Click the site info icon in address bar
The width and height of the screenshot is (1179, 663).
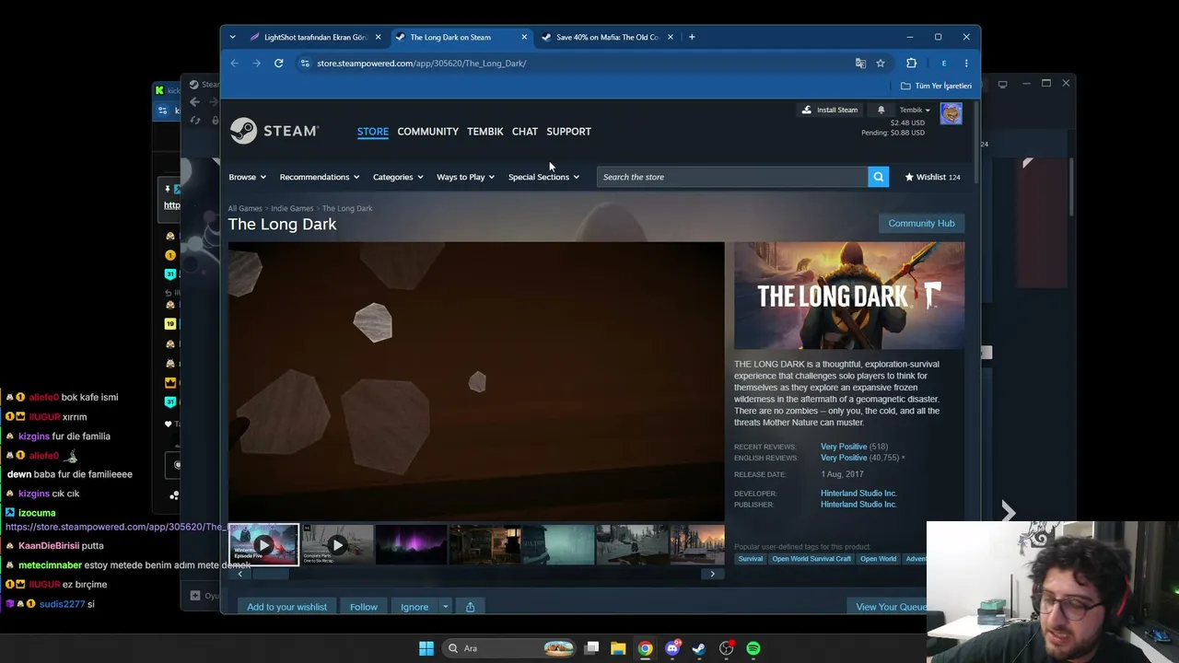(x=305, y=64)
